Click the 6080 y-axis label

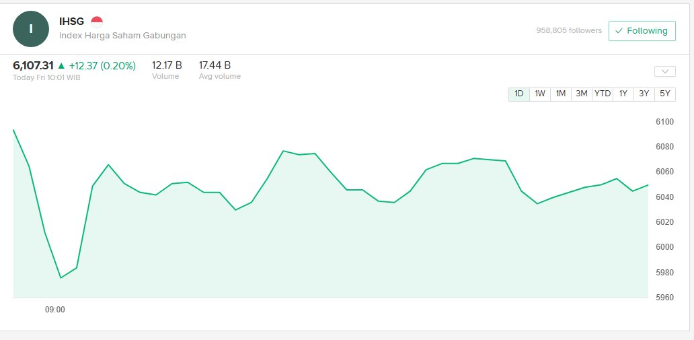pyautogui.click(x=664, y=147)
